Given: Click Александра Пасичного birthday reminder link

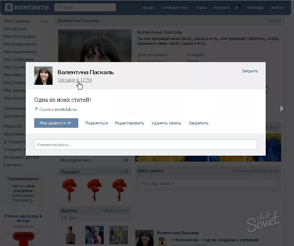Looking at the screenshot, I should coord(23,198).
